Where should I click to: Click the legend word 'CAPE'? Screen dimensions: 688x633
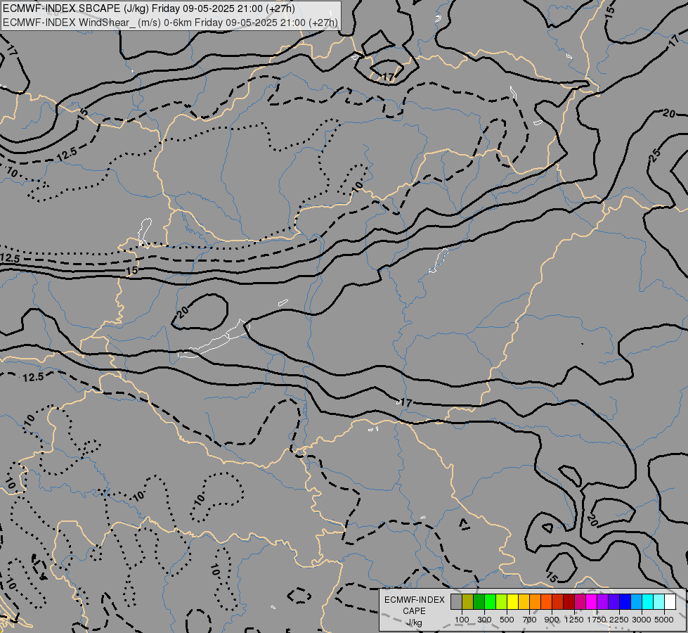click(414, 611)
